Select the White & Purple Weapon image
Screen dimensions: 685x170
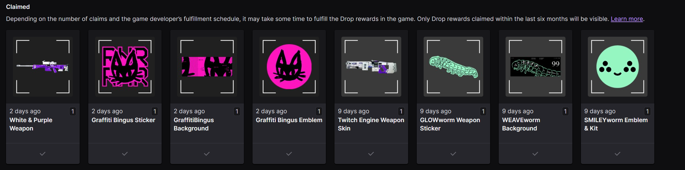(43, 67)
